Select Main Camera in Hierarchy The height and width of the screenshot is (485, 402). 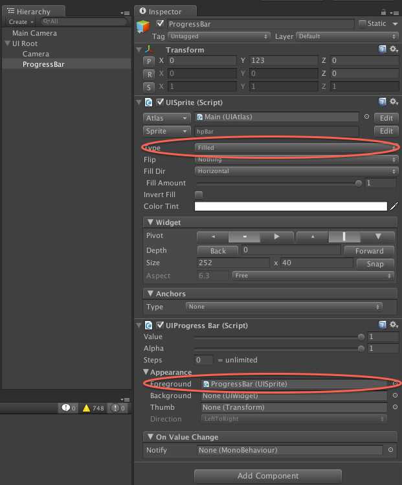(34, 33)
